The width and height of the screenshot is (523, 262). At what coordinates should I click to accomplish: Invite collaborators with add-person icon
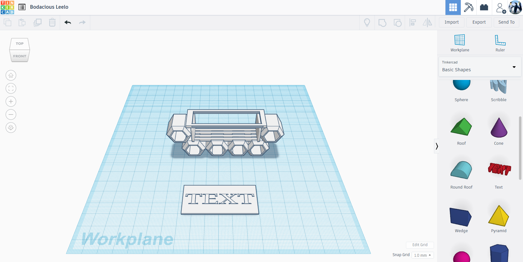[500, 7]
